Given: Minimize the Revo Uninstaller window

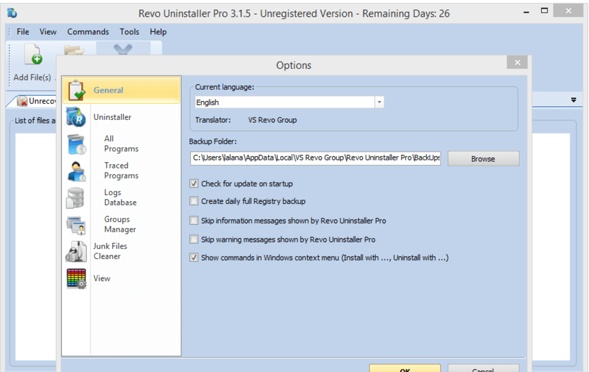Looking at the screenshot, I should click(526, 11).
